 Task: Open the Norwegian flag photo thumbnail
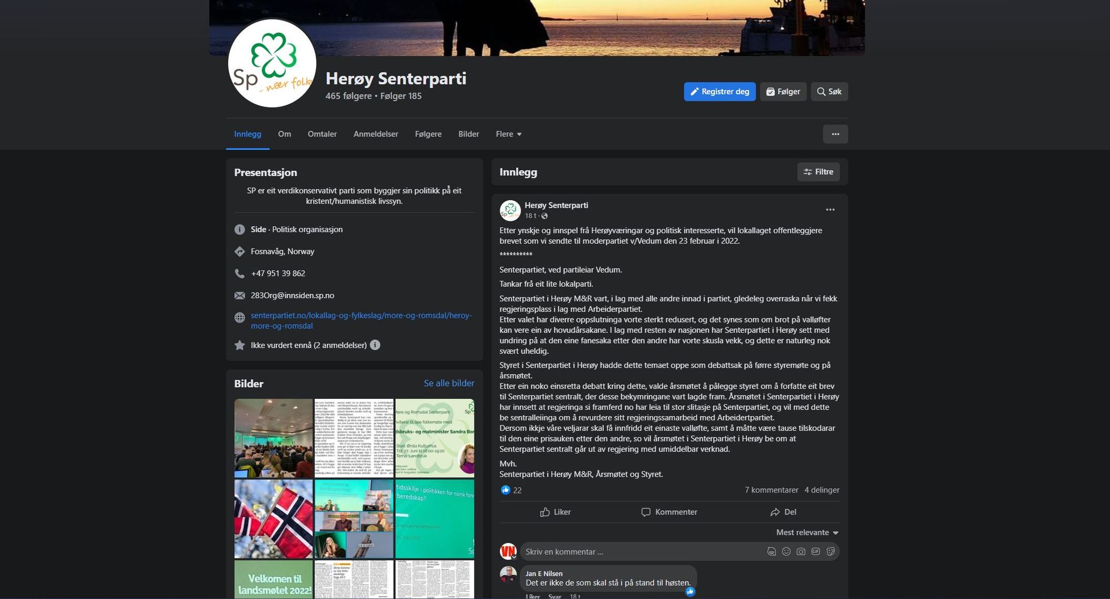[274, 518]
